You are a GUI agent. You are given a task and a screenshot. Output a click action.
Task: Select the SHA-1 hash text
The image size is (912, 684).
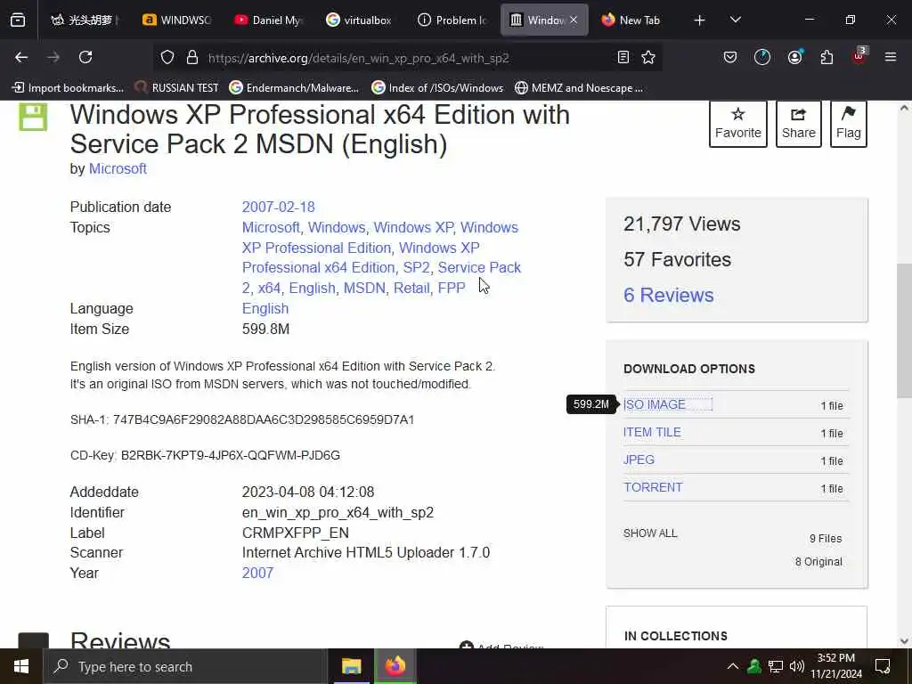264,420
